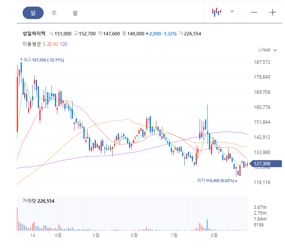Screen dimensions: 285x249
Task: Click the 14 date axis label
Action: coord(32,235)
